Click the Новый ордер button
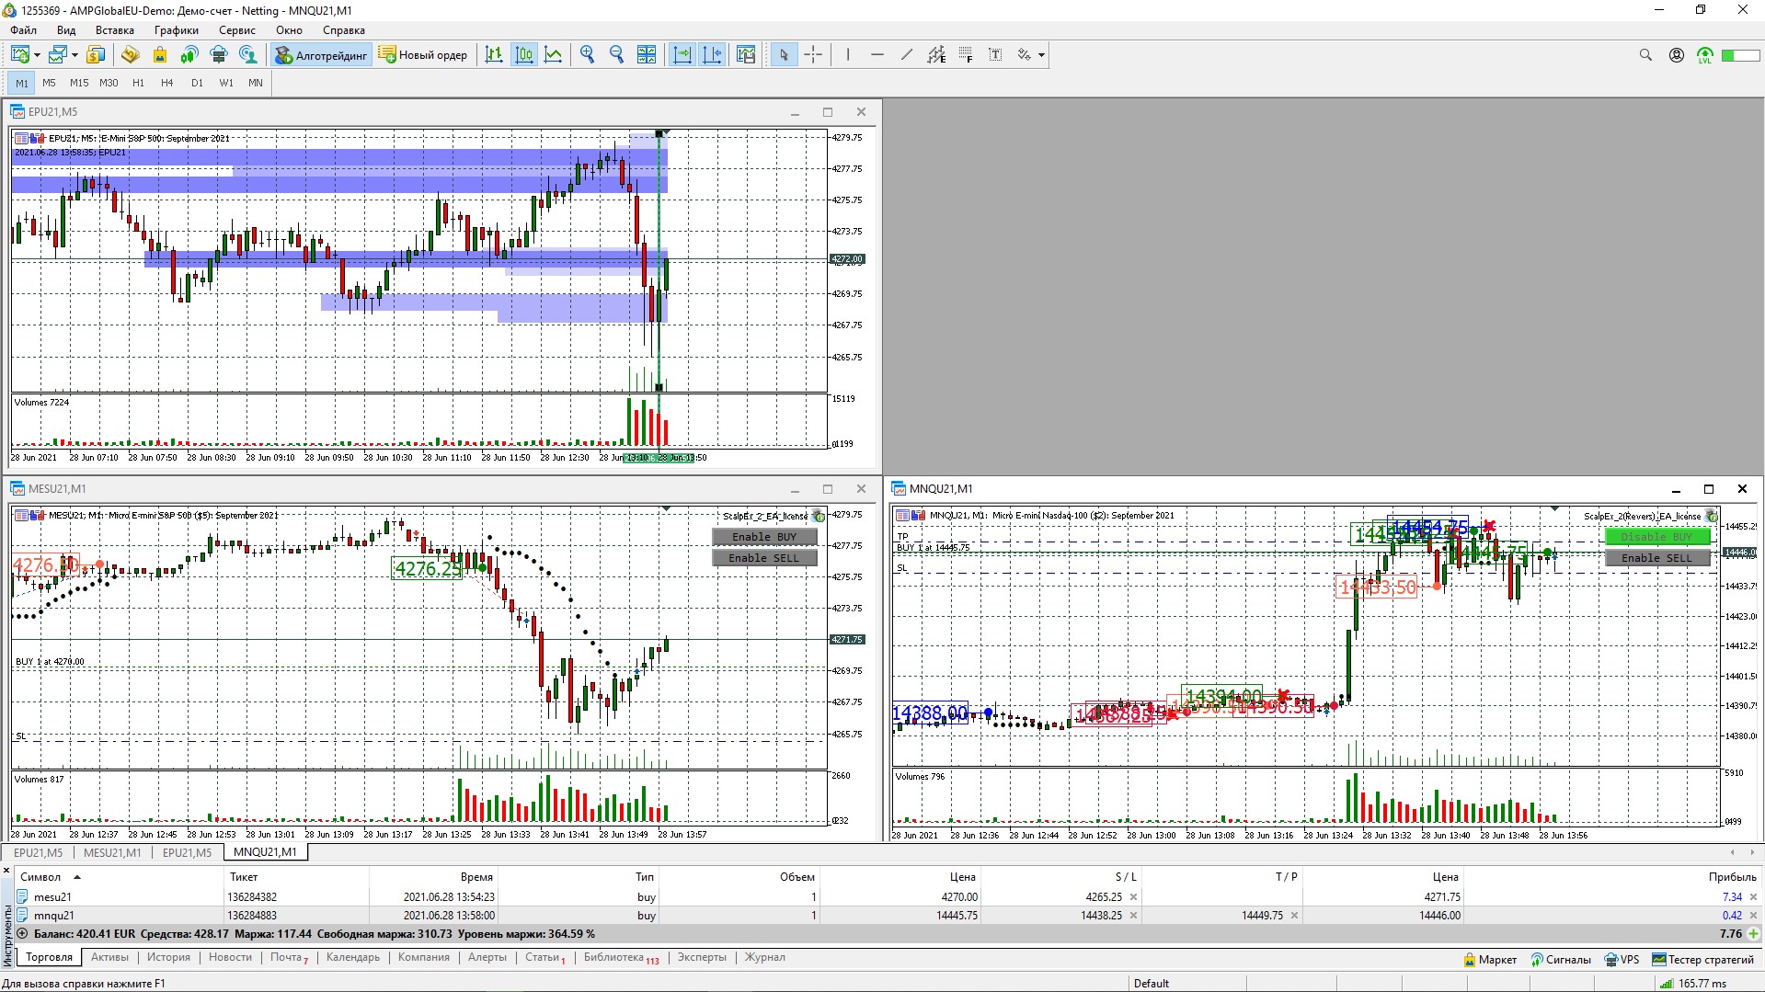Image resolution: width=1765 pixels, height=992 pixels. coord(423,55)
